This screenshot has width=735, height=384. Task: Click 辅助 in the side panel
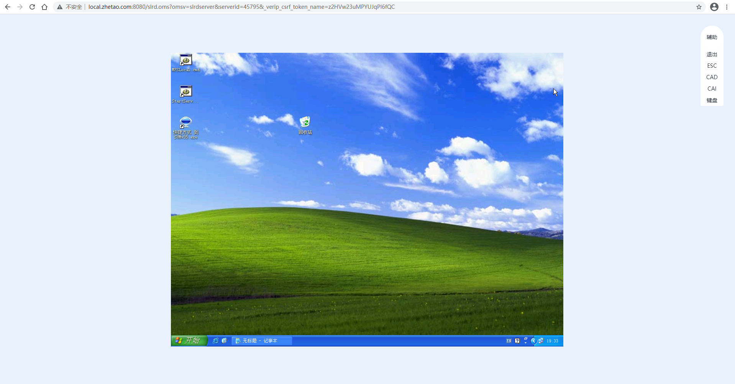click(712, 37)
